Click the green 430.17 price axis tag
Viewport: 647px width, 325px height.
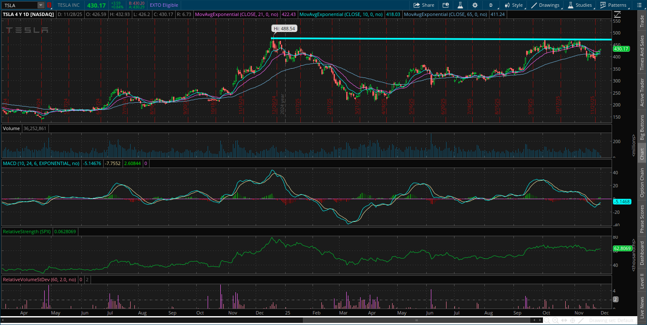coord(621,49)
